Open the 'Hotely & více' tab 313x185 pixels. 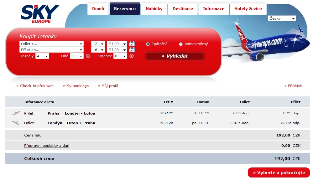248,8
